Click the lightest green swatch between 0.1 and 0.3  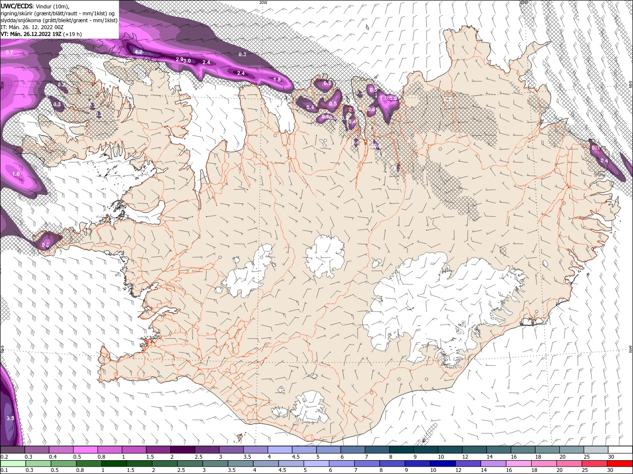tap(12, 464)
